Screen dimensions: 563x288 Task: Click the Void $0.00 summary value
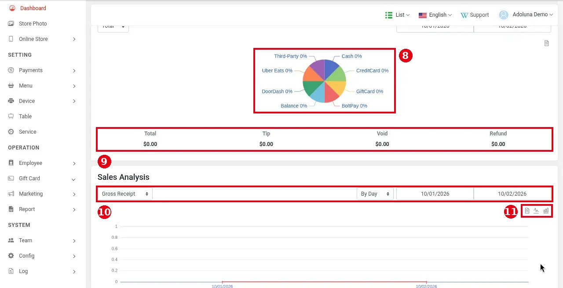[x=382, y=144]
